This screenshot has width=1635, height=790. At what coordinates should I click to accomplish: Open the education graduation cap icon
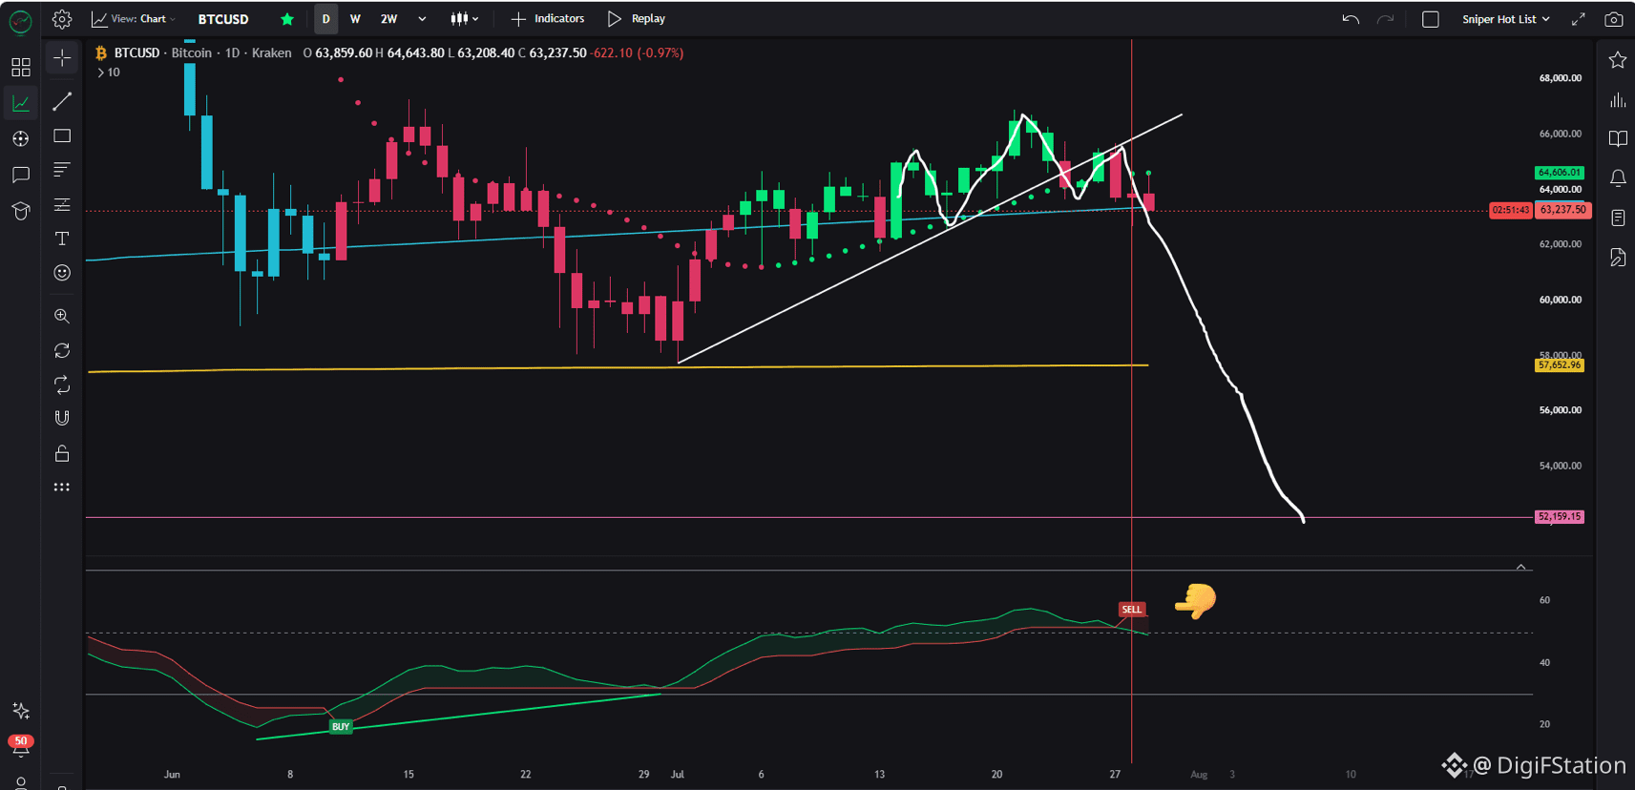[20, 211]
